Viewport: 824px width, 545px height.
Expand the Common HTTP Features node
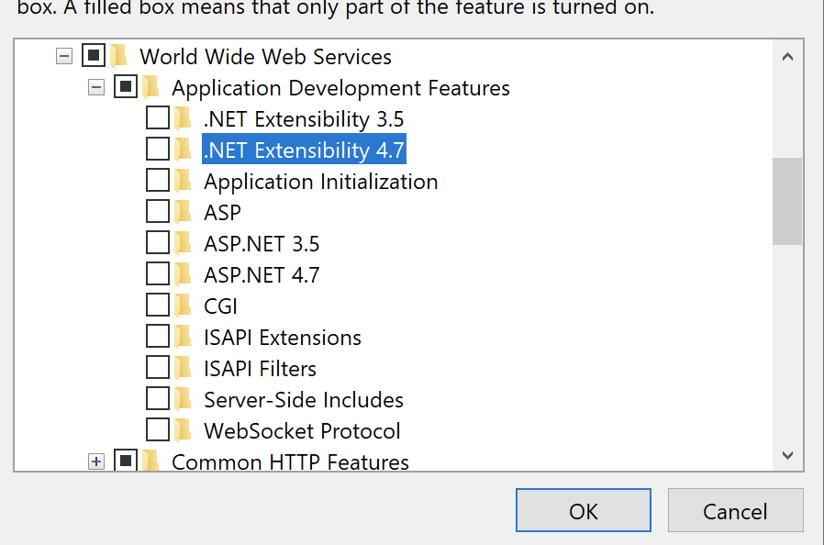(95, 462)
